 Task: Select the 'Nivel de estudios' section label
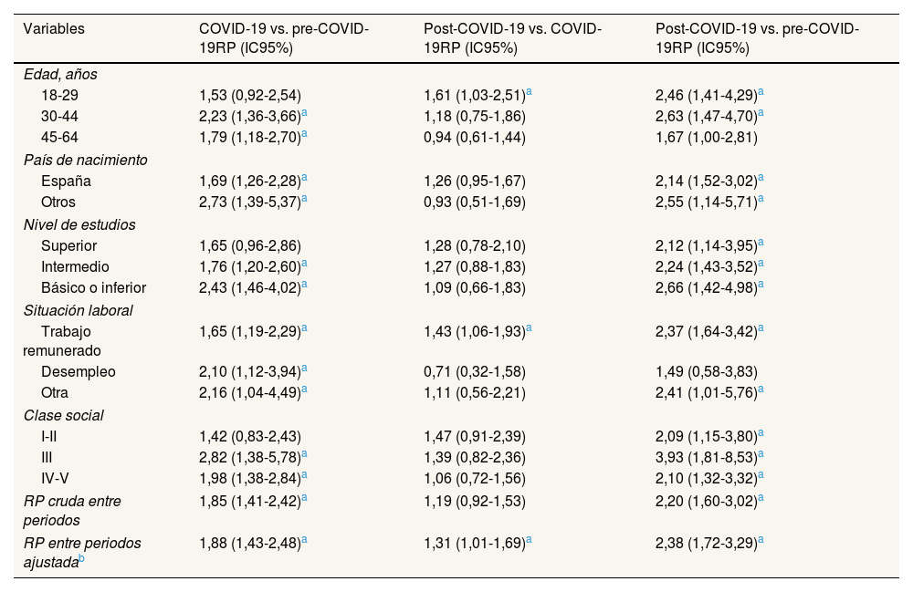[x=79, y=224]
